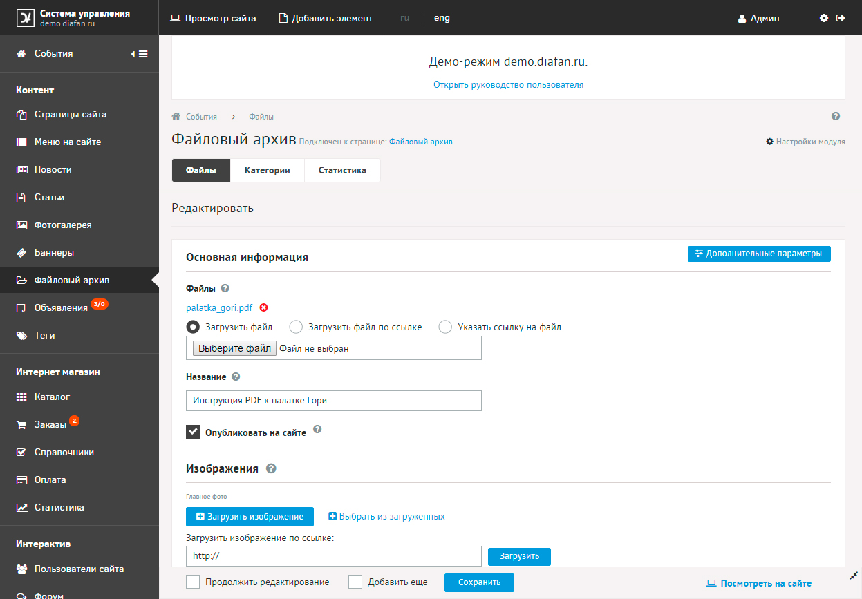
Task: Check the Добавить еще checkbox
Action: [355, 582]
